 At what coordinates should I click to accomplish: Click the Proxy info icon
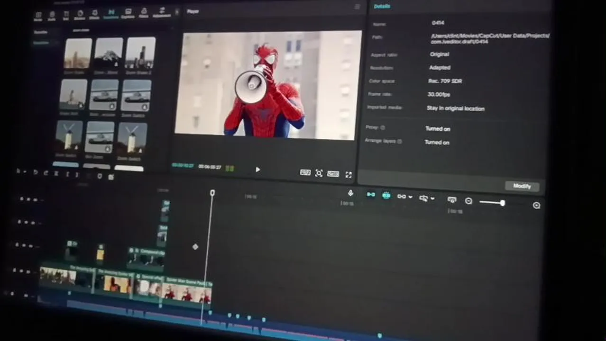[x=383, y=128]
